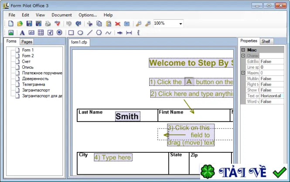Select the Платежное поручение form
The width and height of the screenshot is (290, 182).
coord(42,73)
